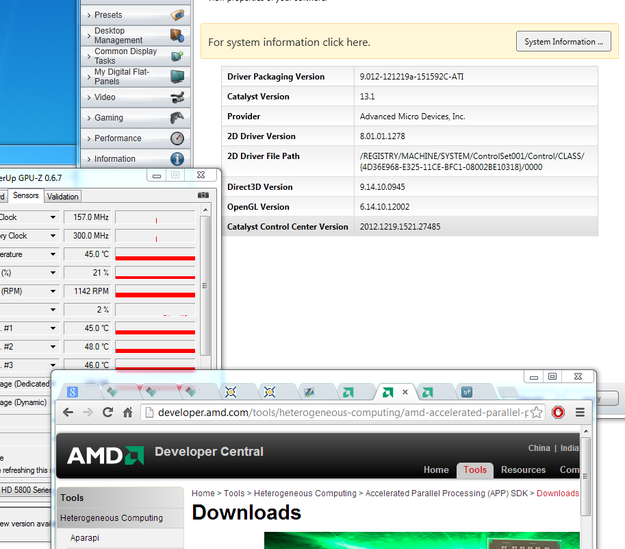
Task: Click the Presets icon in Catalyst sidebar
Action: pyautogui.click(x=177, y=15)
